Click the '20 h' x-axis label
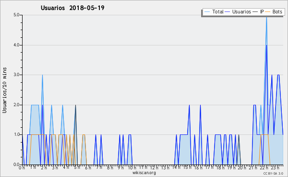 242,168
